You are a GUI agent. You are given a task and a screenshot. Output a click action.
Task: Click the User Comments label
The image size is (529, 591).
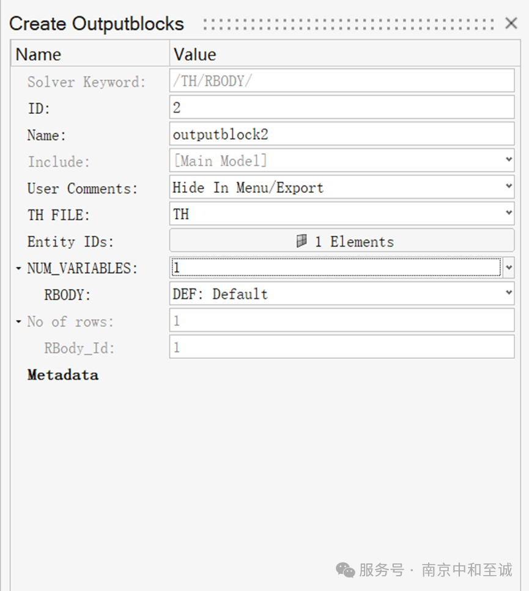(x=83, y=189)
